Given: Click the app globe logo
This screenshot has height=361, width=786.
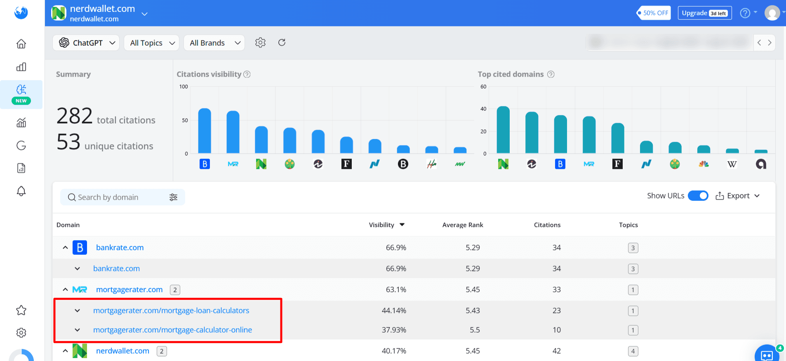Looking at the screenshot, I should (21, 12).
